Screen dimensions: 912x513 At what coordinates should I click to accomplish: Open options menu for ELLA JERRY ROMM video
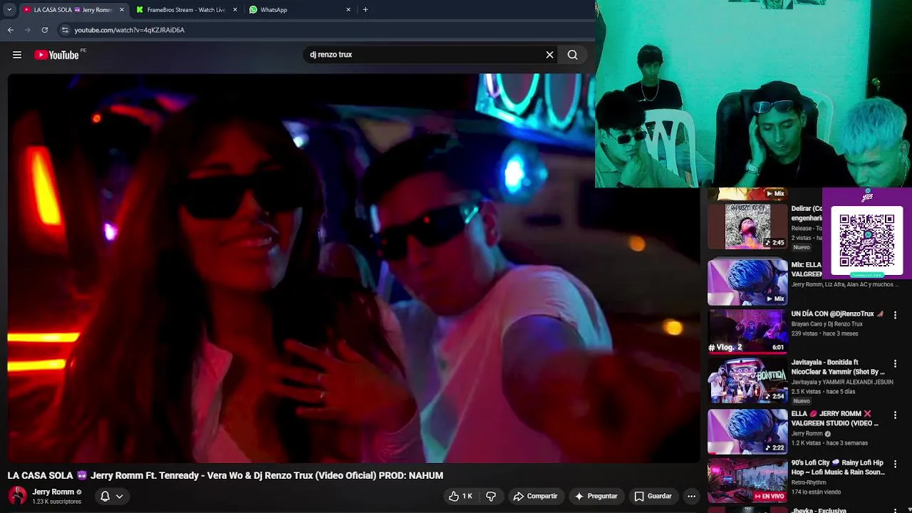895,415
